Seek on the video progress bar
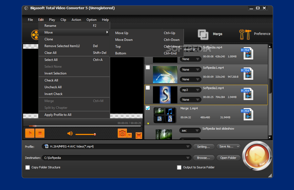 [x=85, y=126]
